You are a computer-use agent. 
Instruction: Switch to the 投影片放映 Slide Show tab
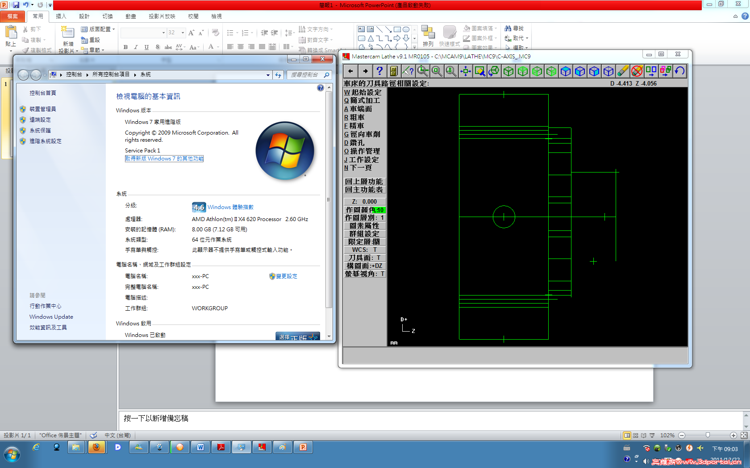pos(162,16)
